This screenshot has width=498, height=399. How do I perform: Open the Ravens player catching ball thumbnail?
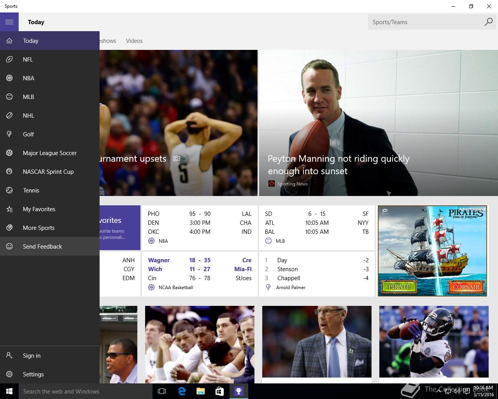click(434, 342)
